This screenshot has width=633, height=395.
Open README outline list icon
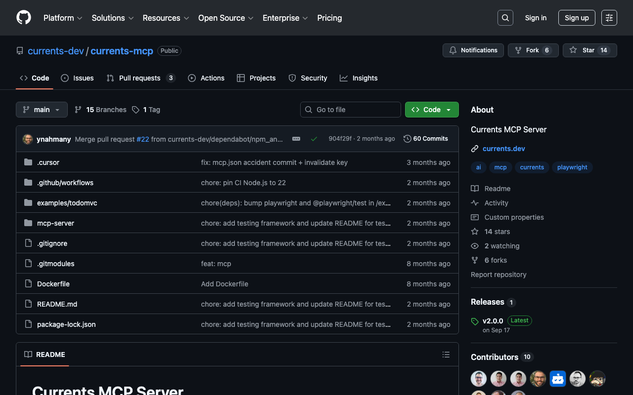click(x=446, y=355)
